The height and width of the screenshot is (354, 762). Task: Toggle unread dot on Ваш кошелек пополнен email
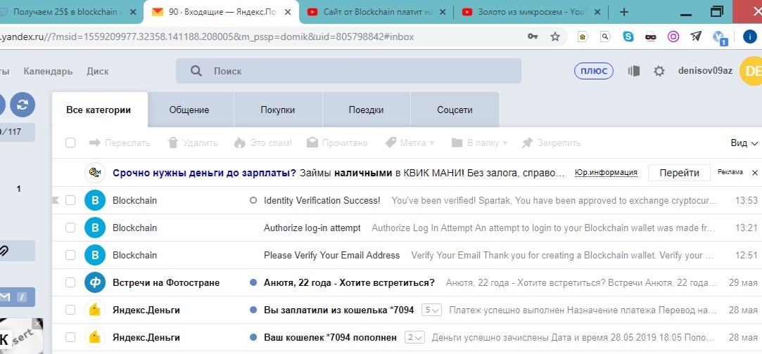click(253, 338)
